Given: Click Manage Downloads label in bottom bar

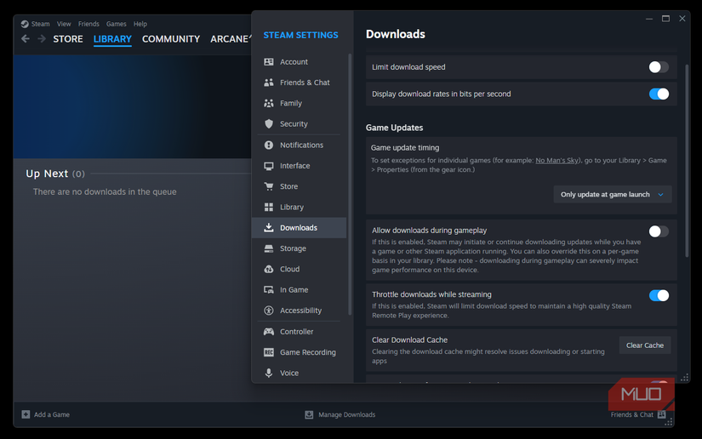Looking at the screenshot, I should 346,414.
